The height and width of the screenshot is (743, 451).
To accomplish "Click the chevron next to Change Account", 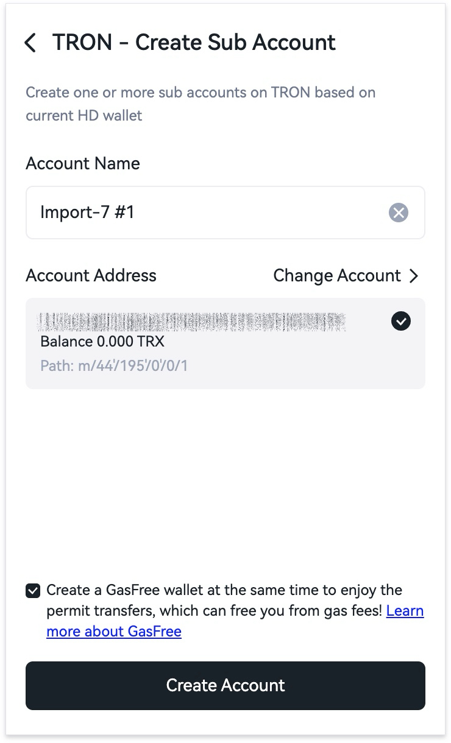I will (414, 276).
